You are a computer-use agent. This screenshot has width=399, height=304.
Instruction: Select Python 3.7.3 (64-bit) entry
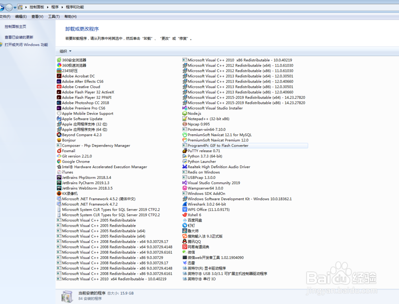pos(202,156)
